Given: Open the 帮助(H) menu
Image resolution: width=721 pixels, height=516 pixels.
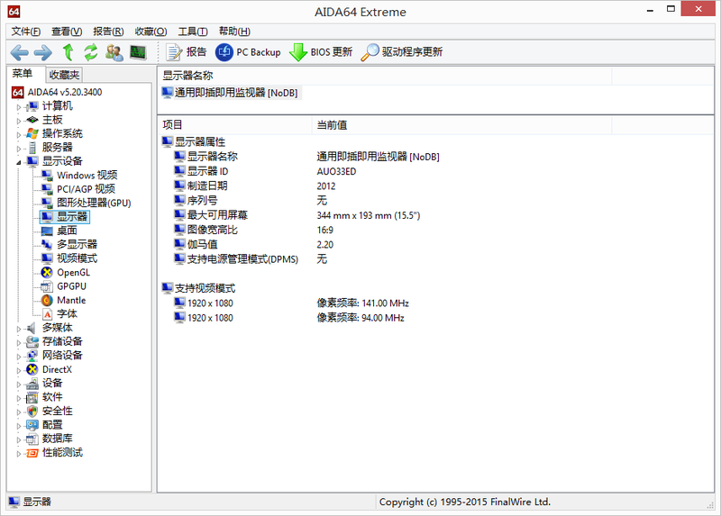Looking at the screenshot, I should coord(234,32).
